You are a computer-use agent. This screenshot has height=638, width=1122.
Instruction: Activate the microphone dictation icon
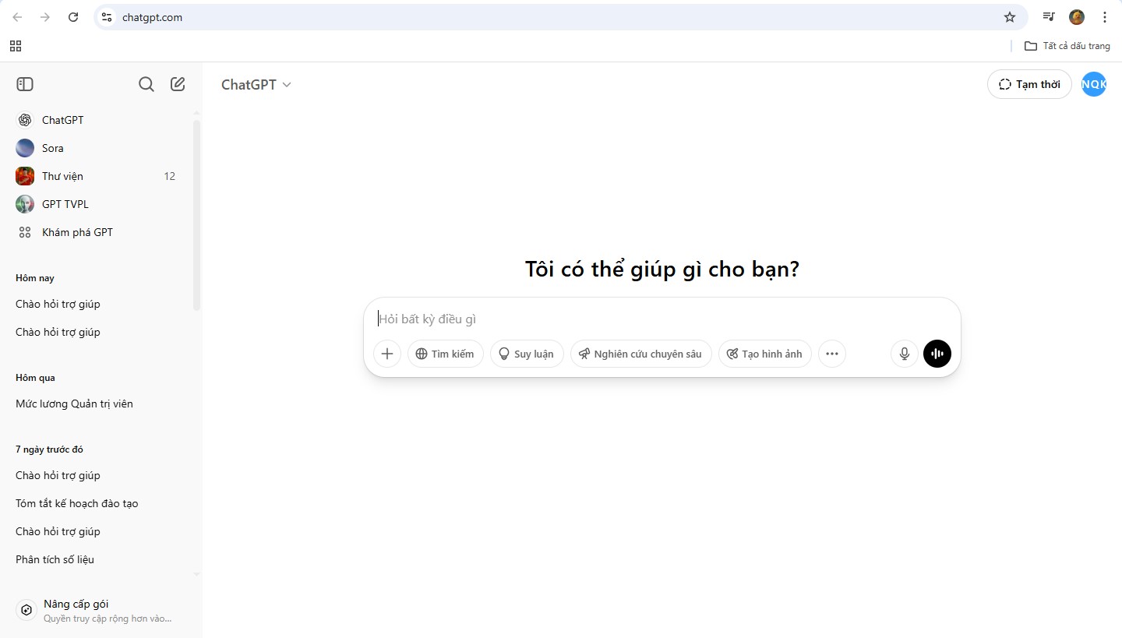click(905, 354)
